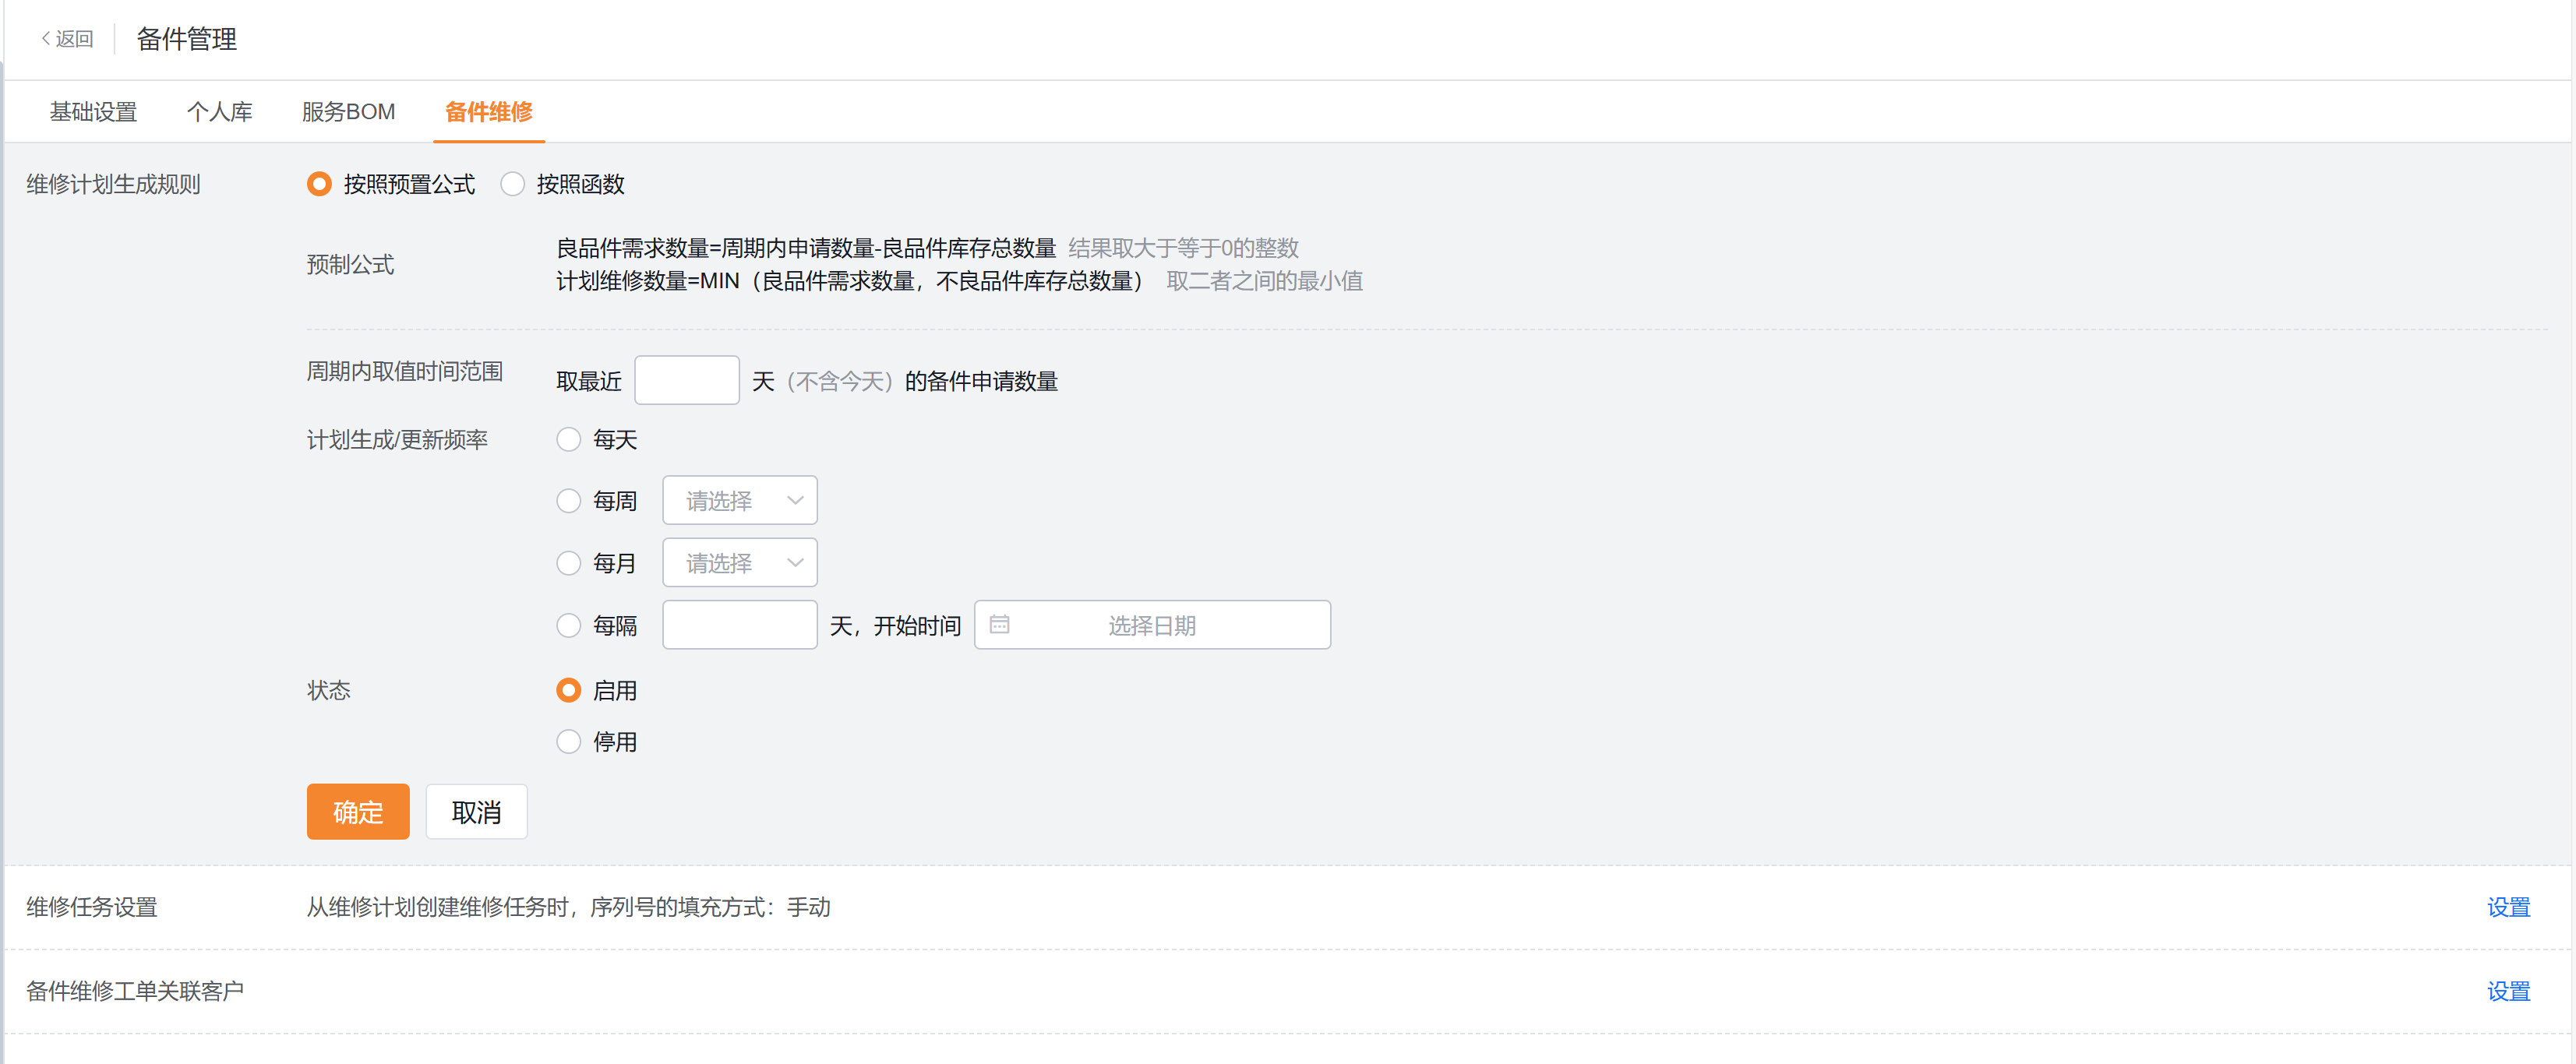This screenshot has height=1064, width=2576.
Task: Click the 从维修计划创建维修任务时 description text
Action: click(x=568, y=907)
